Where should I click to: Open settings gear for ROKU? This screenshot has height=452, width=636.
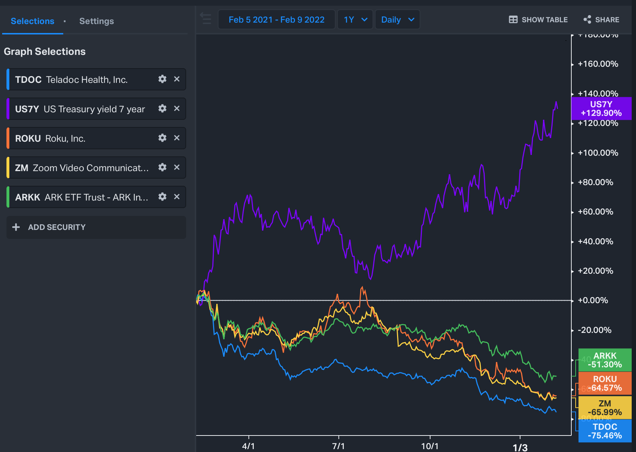(162, 138)
